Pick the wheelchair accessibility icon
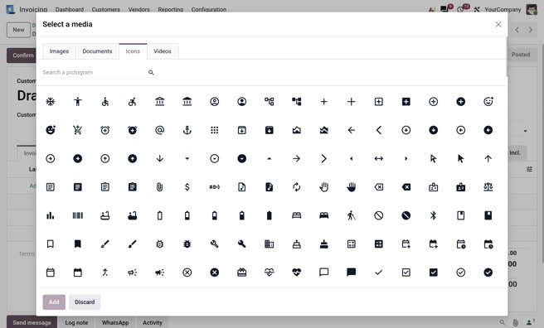 pyautogui.click(x=104, y=102)
